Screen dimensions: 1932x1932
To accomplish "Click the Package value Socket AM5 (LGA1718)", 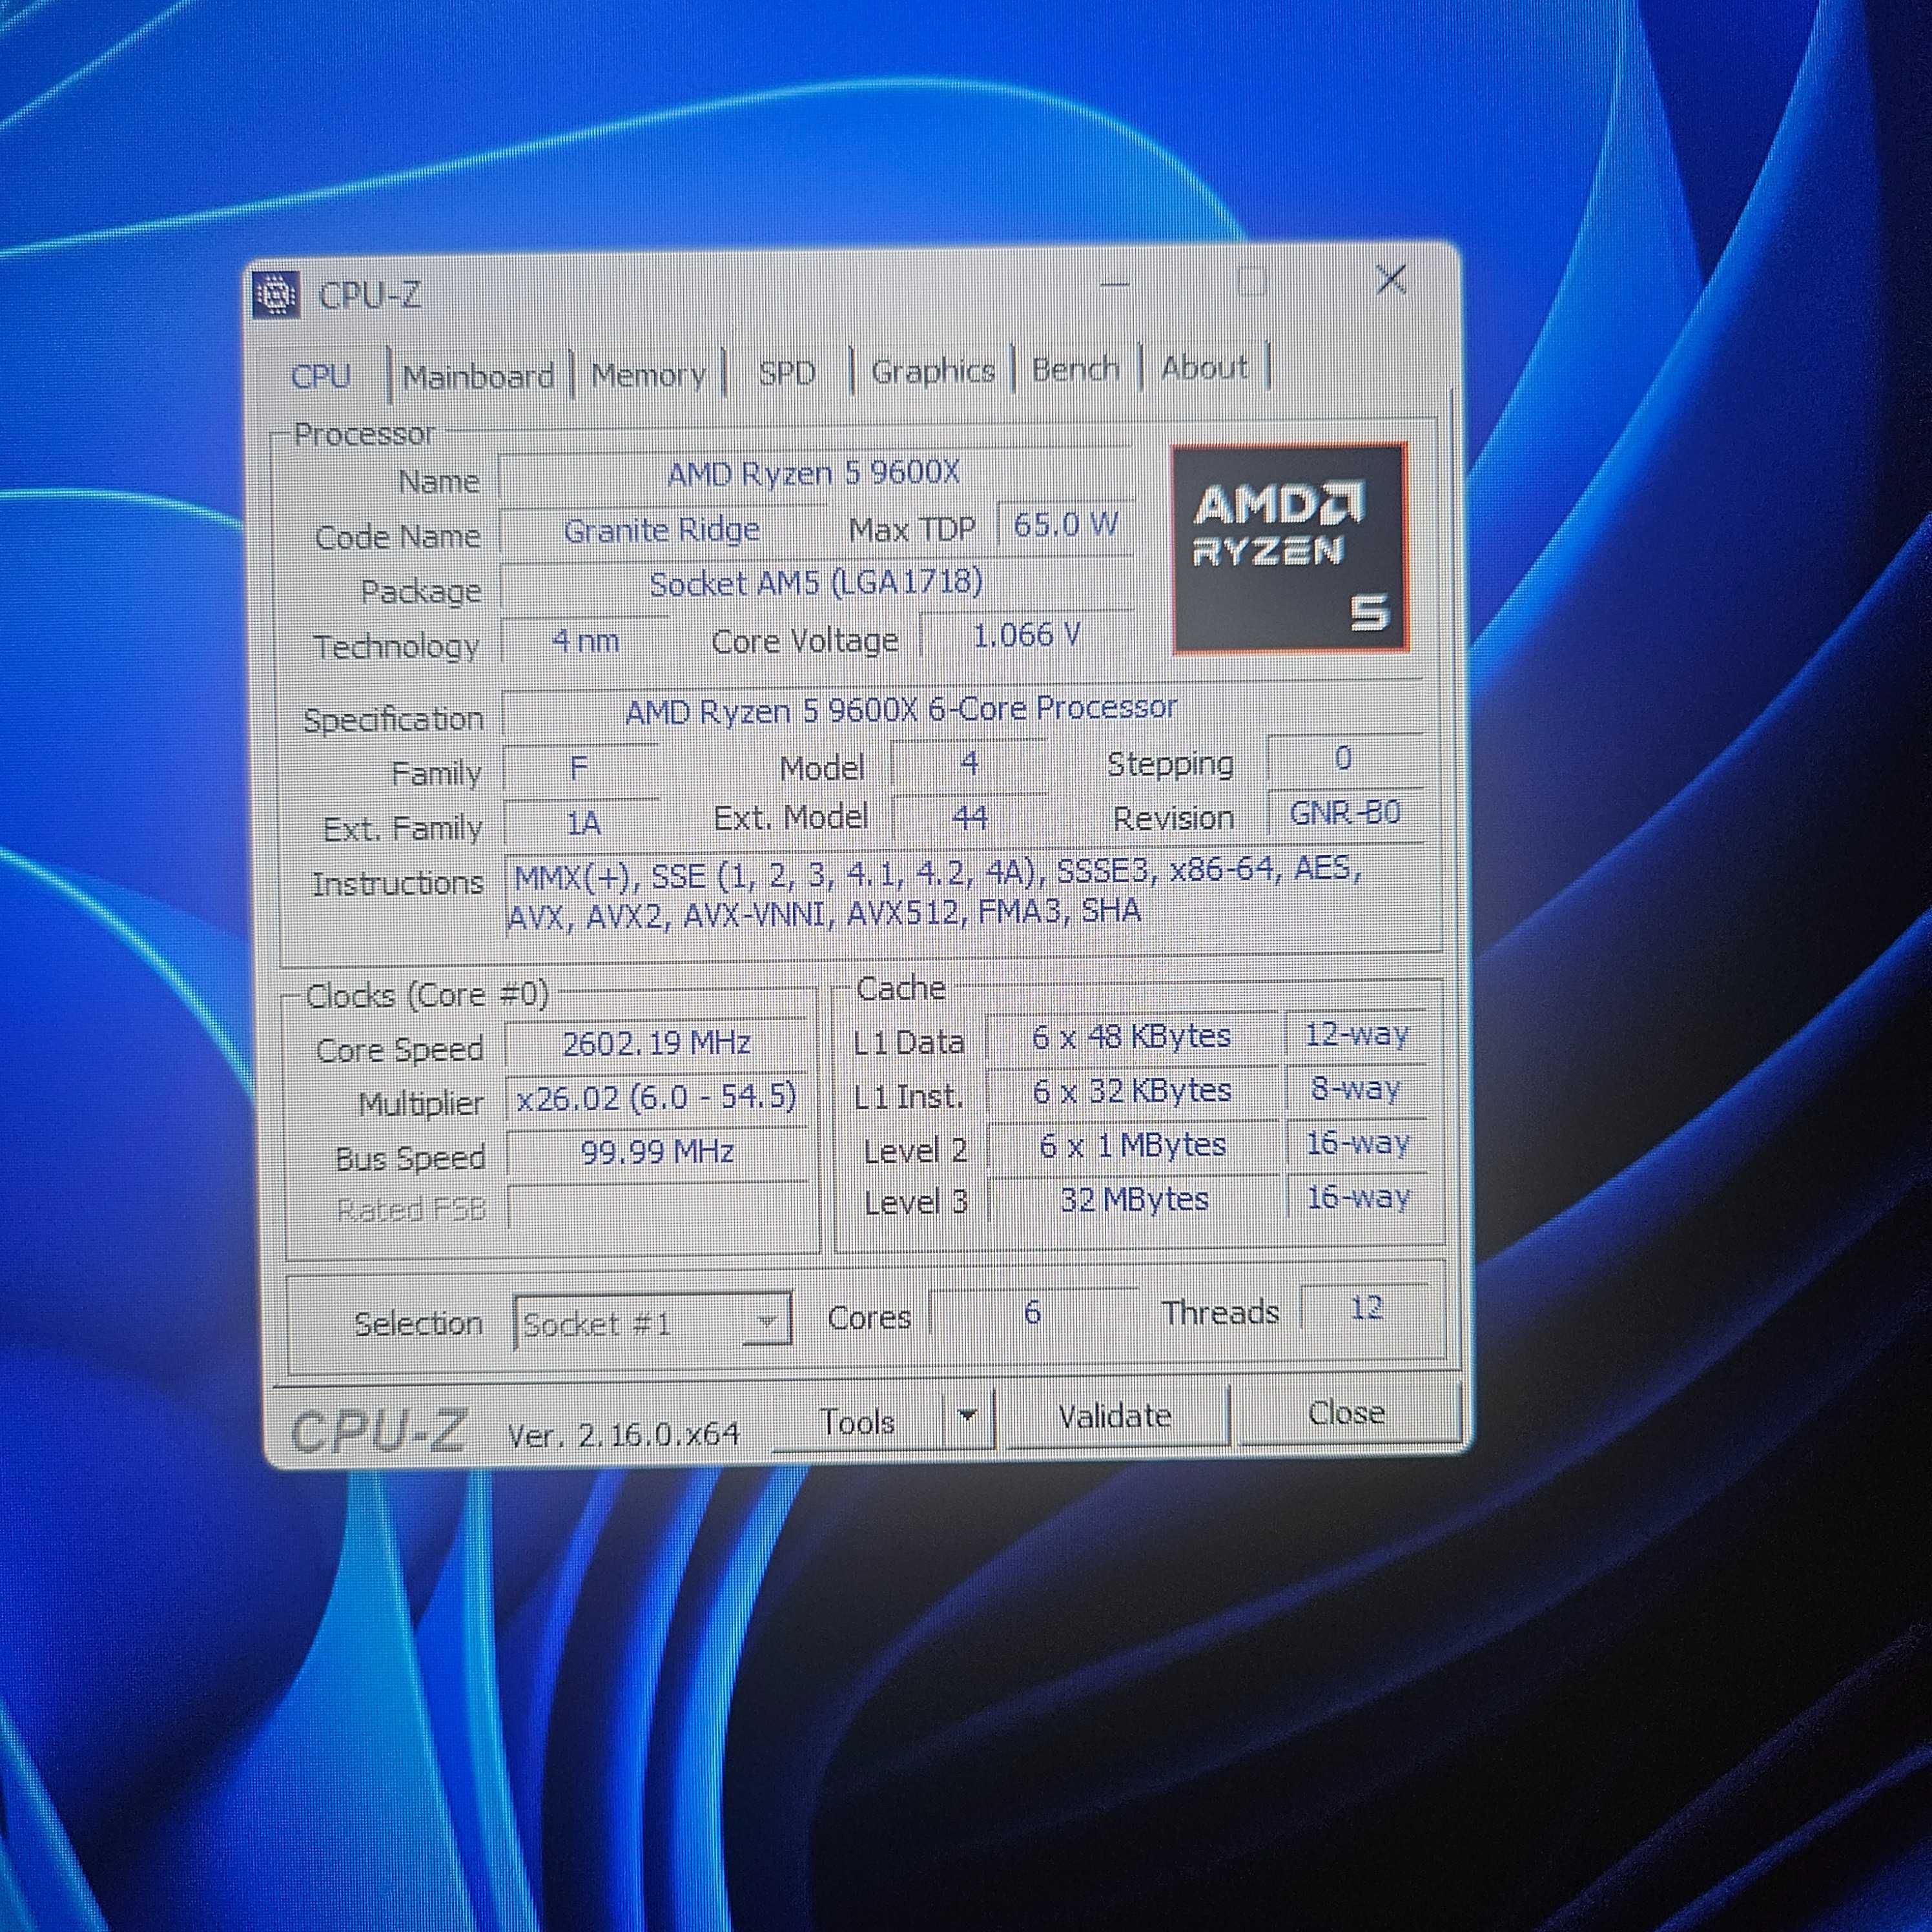I will [x=816, y=583].
